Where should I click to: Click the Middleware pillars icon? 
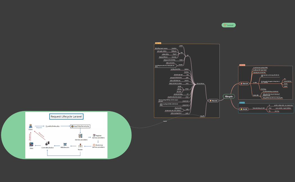[65, 144]
